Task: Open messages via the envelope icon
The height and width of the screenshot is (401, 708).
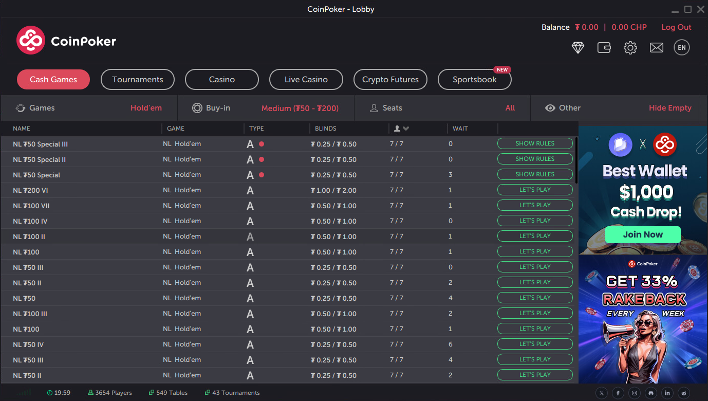Action: [657, 48]
